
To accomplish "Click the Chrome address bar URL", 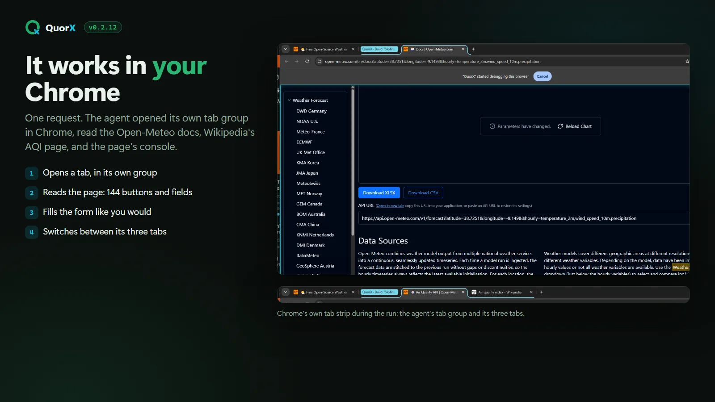I will [433, 62].
